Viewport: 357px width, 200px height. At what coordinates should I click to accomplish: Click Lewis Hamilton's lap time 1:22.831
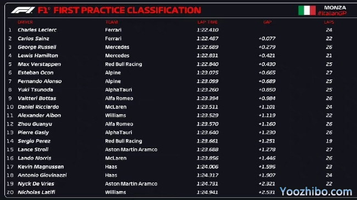[208, 55]
